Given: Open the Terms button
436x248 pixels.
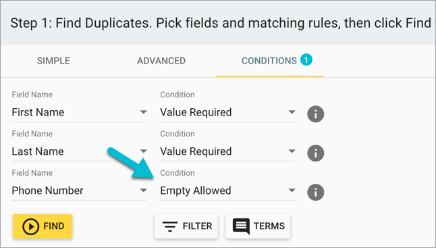Looking at the screenshot, I should click(x=258, y=226).
